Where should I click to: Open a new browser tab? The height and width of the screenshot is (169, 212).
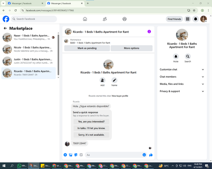(x=88, y=3)
